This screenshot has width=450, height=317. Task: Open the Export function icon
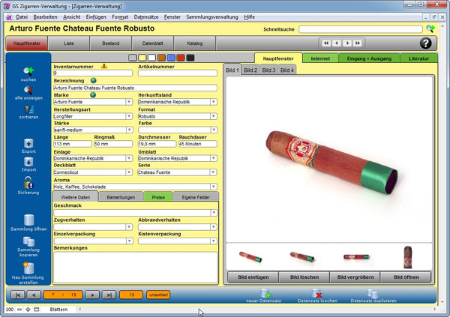click(28, 143)
